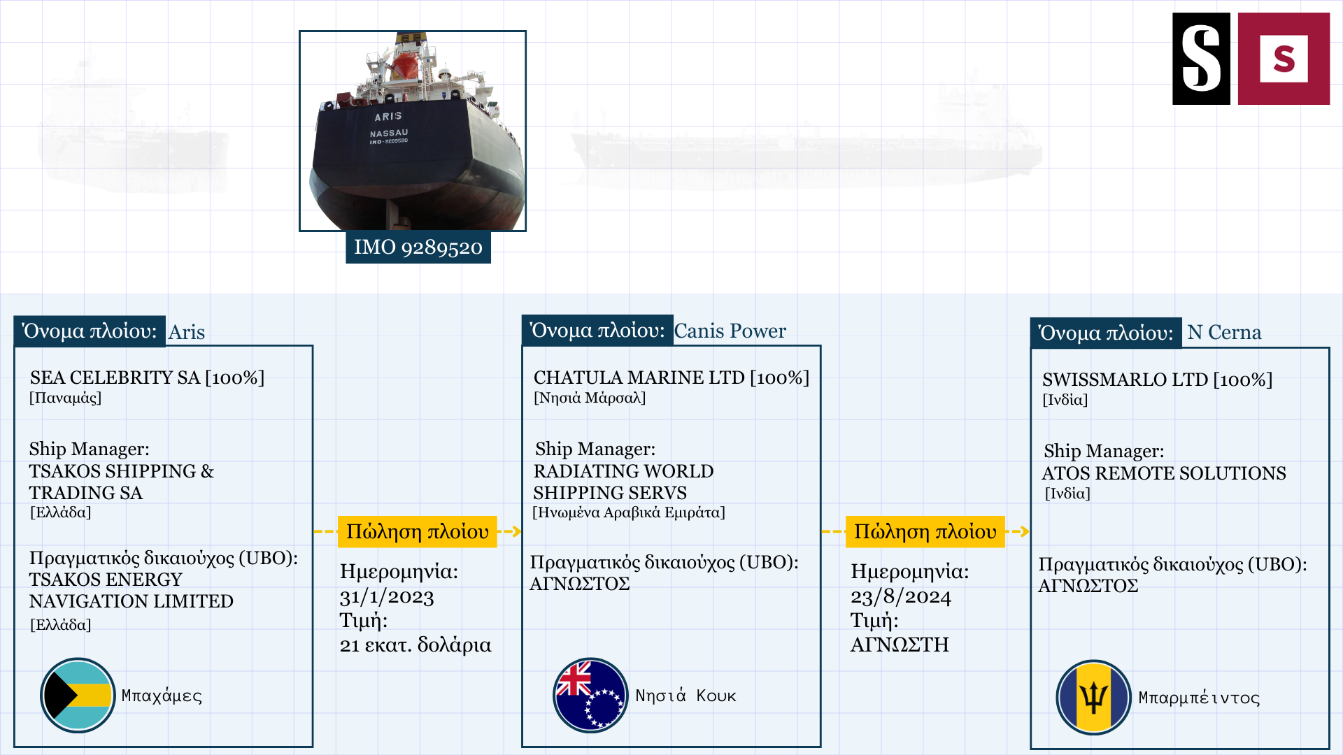The image size is (1343, 755).
Task: Click the 21 εκατ. δολάρια price text
Action: [x=415, y=645]
